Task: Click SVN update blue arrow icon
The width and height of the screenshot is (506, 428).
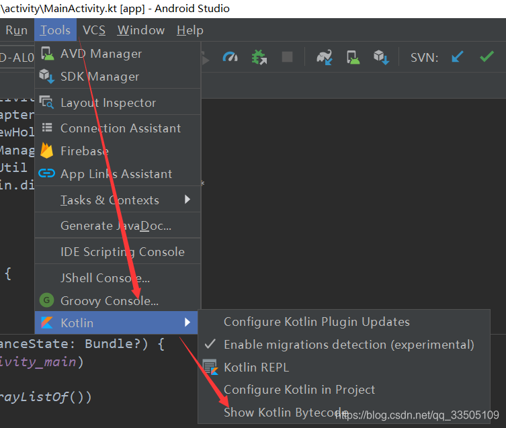Action: (457, 57)
